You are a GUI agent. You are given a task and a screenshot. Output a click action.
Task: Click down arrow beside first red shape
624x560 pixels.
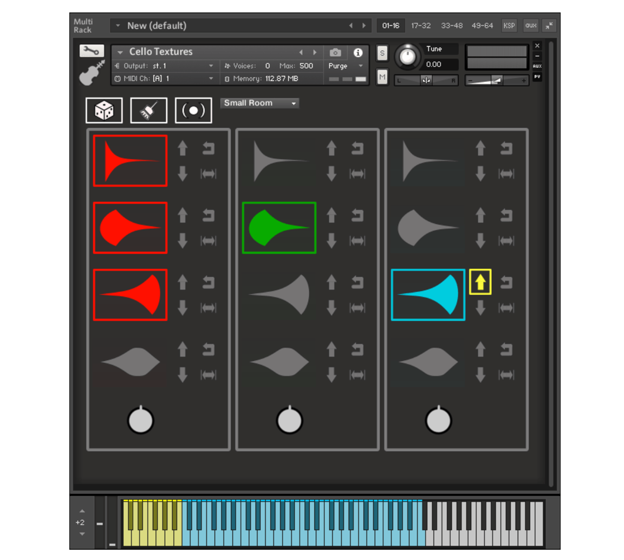(x=183, y=173)
